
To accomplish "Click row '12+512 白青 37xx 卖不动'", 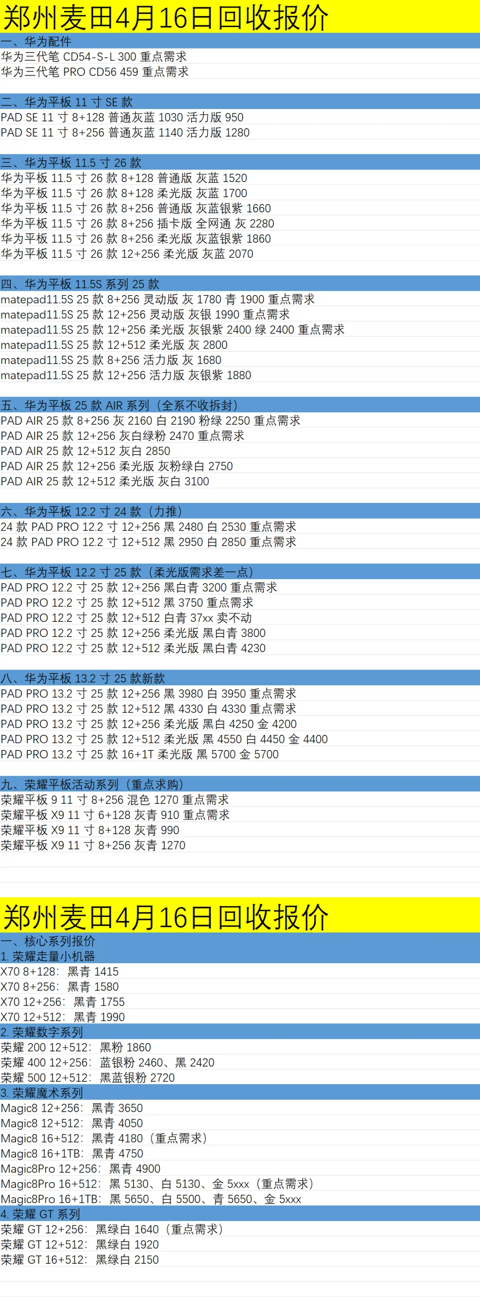I will [x=240, y=618].
